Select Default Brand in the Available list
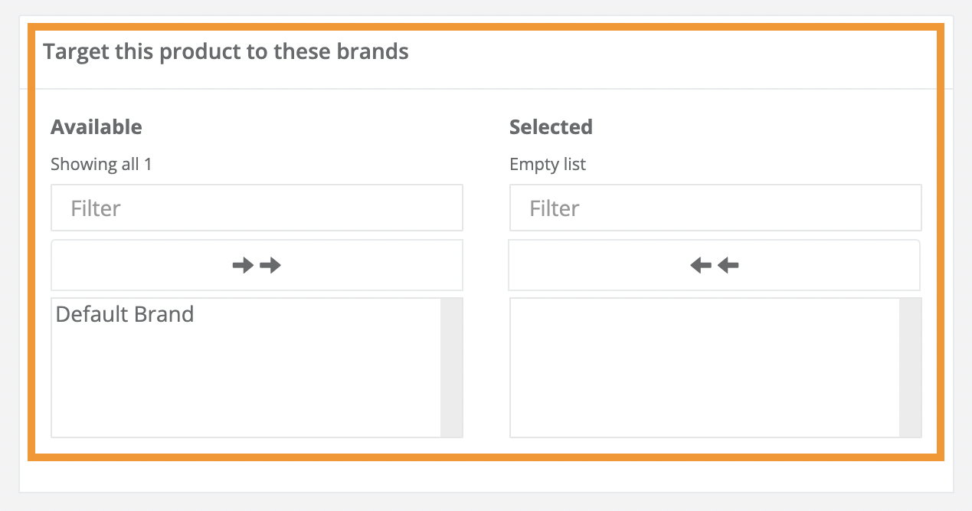This screenshot has width=972, height=511. (x=124, y=314)
